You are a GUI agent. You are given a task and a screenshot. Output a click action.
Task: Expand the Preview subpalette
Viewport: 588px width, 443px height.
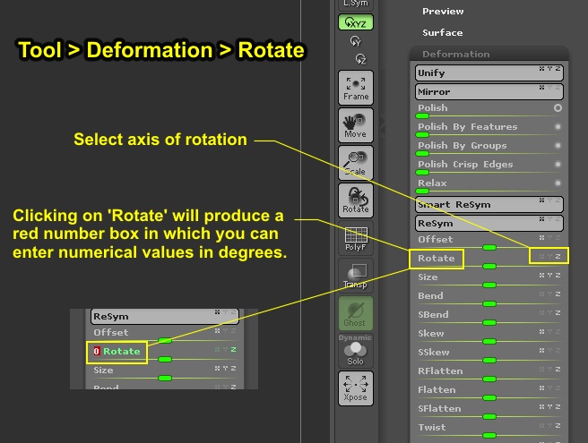[x=443, y=12]
